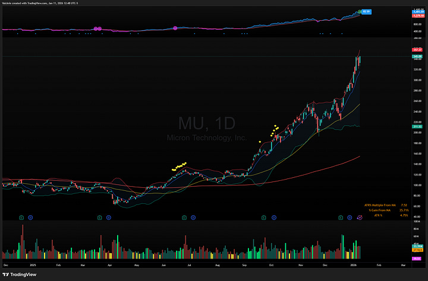Screen dimensions: 428x281
Task: Open the dividend marker before 2026 label
Action: pyautogui.click(x=350, y=218)
